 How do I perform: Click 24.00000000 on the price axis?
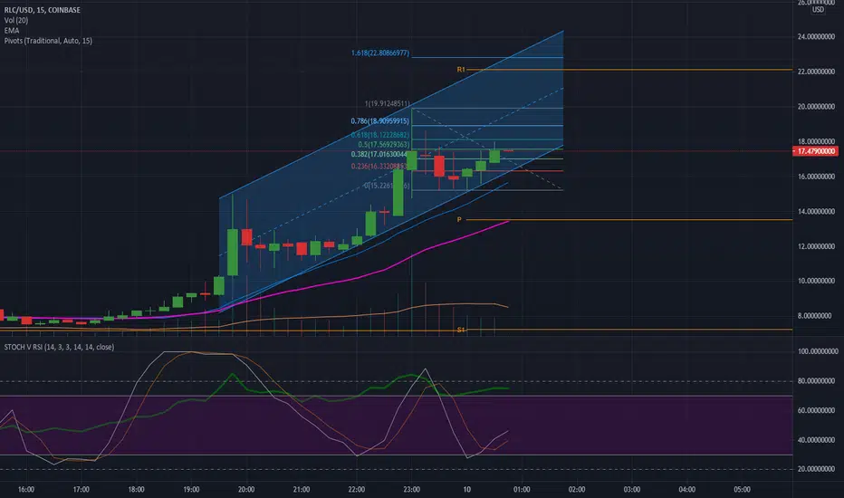816,36
